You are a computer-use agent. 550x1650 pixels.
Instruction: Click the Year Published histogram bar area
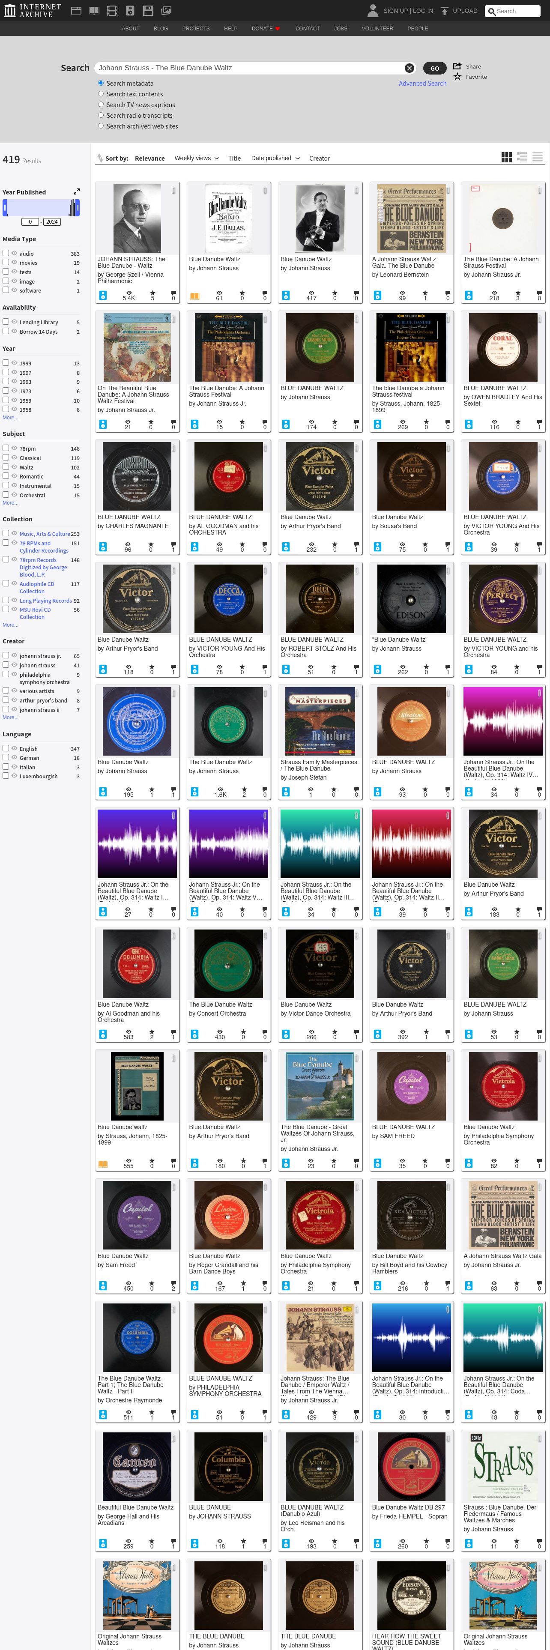pos(41,207)
